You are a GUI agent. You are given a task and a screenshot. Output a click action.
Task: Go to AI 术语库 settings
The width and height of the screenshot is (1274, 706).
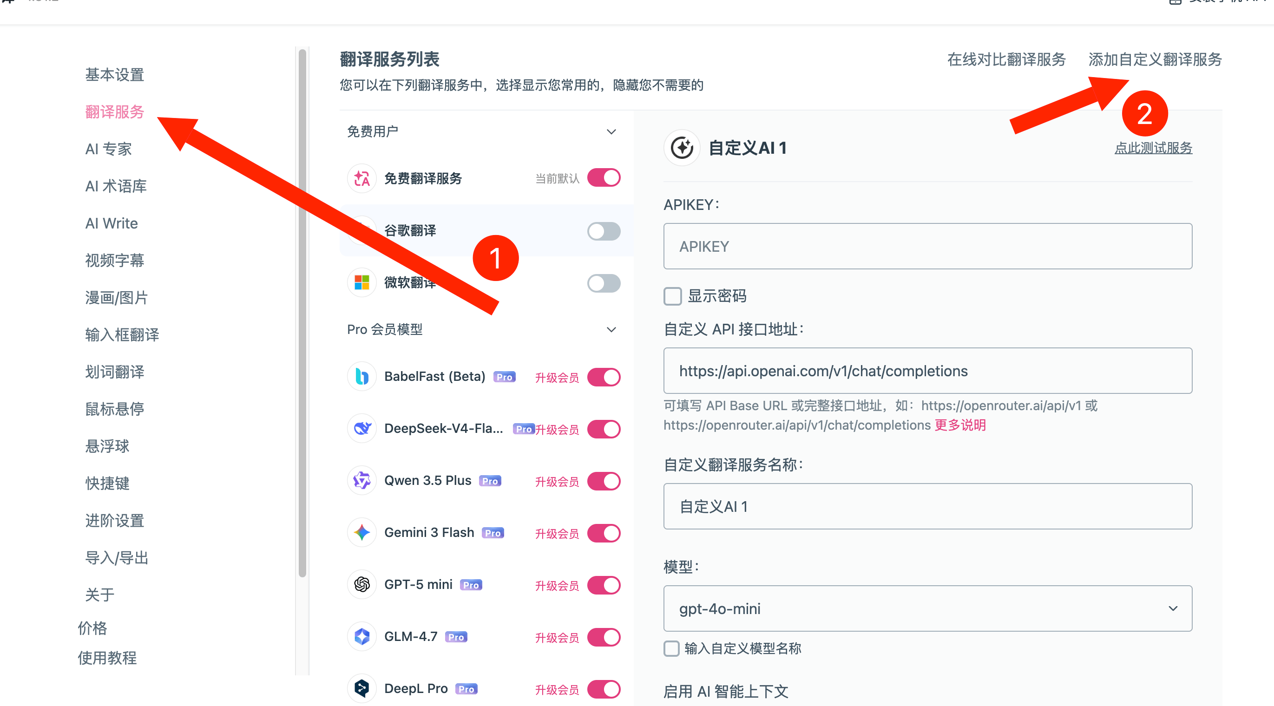[x=116, y=186]
